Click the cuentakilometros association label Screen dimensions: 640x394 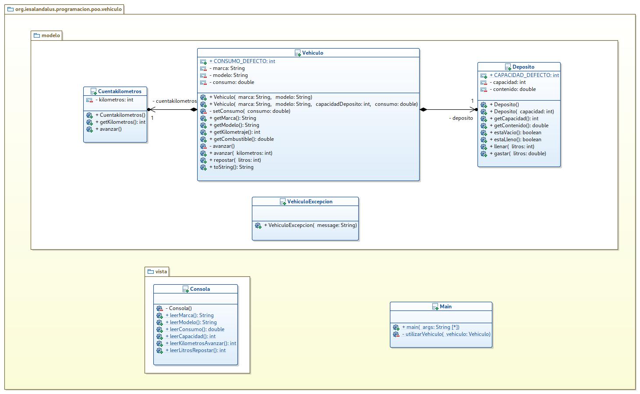(x=175, y=101)
